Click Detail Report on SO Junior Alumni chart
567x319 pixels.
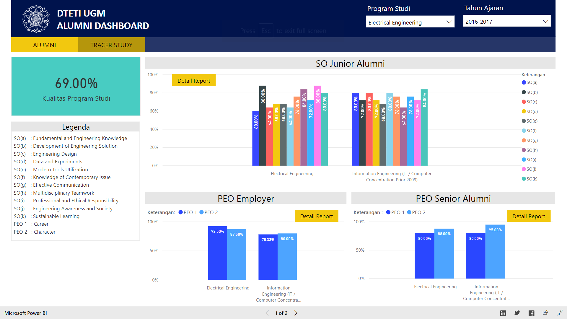pyautogui.click(x=194, y=80)
